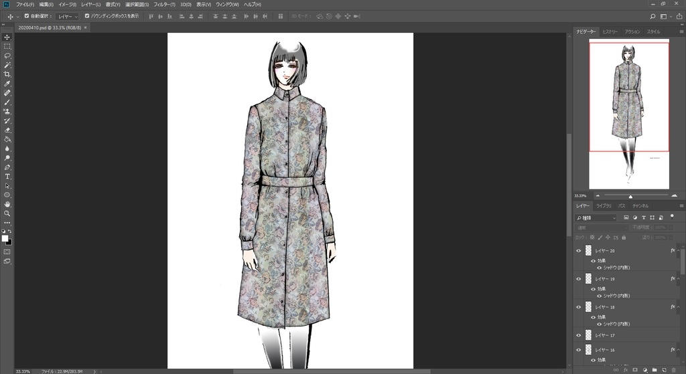The height and width of the screenshot is (374, 686).
Task: Select the Dodge tool
Action: pos(7,158)
